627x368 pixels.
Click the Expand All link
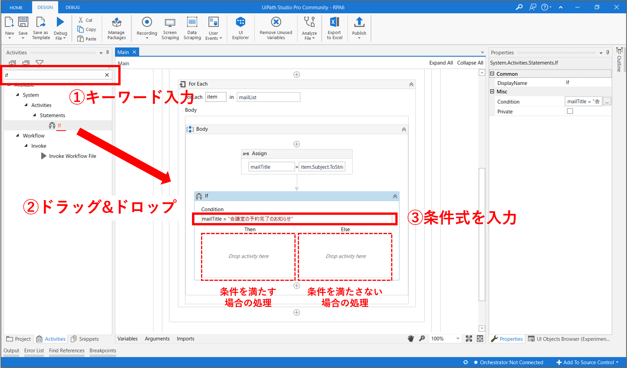point(441,63)
